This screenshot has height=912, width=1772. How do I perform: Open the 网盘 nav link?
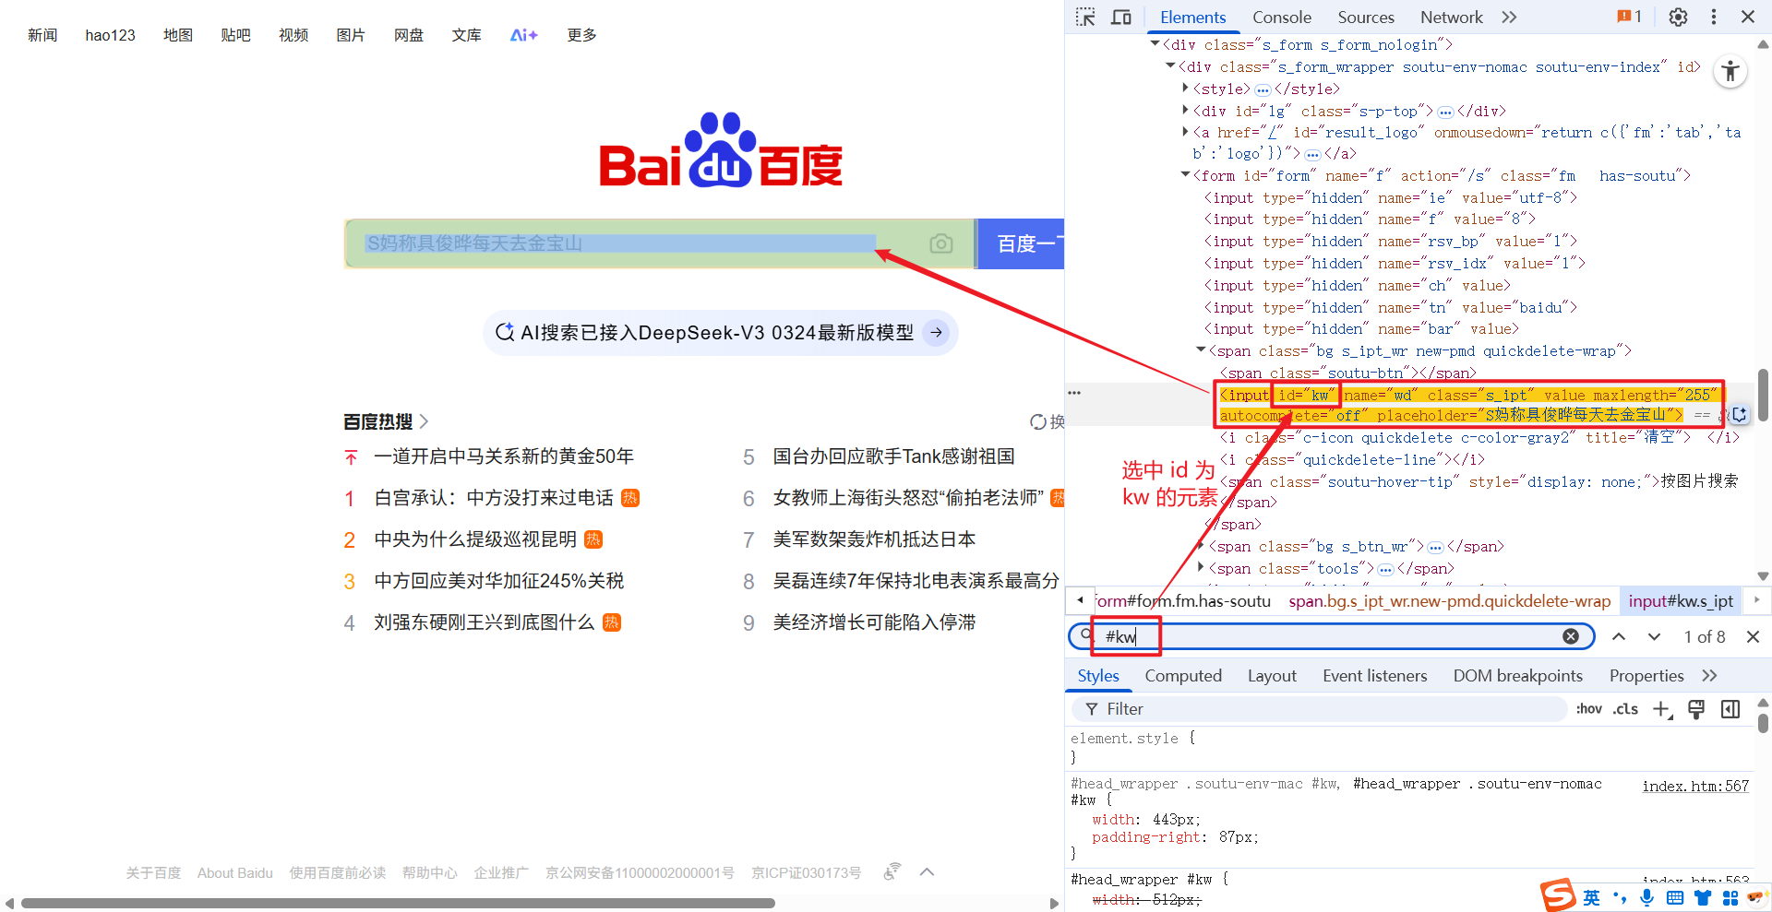[409, 35]
